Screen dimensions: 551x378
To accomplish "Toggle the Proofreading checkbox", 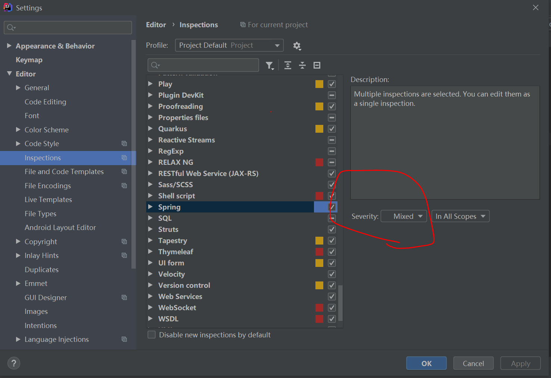I will [332, 106].
